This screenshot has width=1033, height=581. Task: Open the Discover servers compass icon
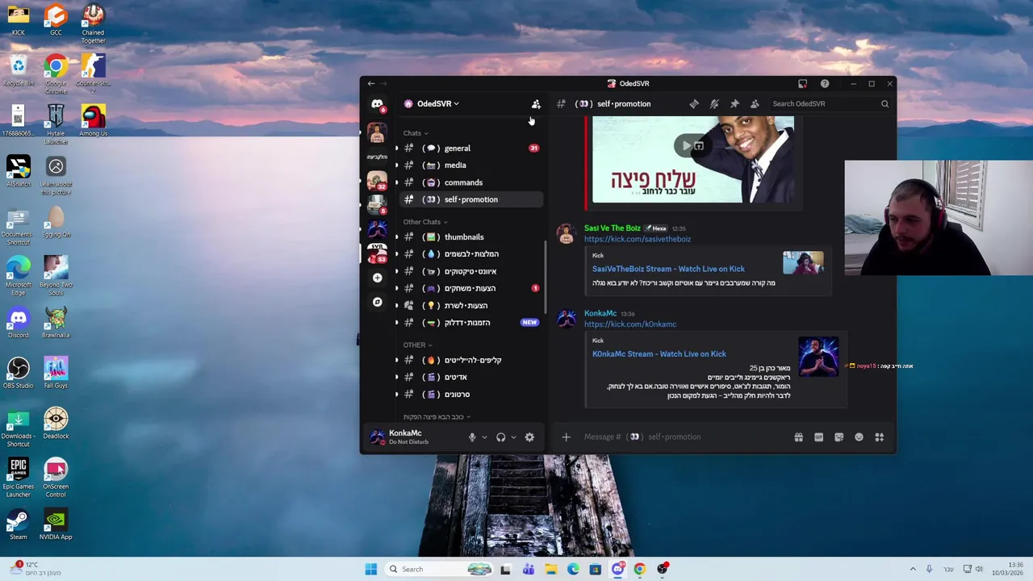[377, 302]
